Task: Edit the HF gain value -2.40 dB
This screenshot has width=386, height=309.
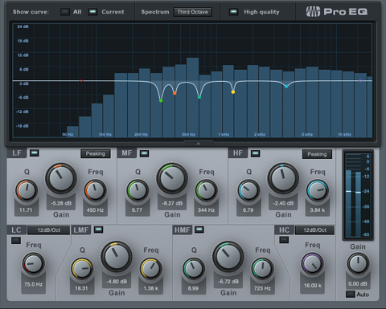Action: [283, 203]
